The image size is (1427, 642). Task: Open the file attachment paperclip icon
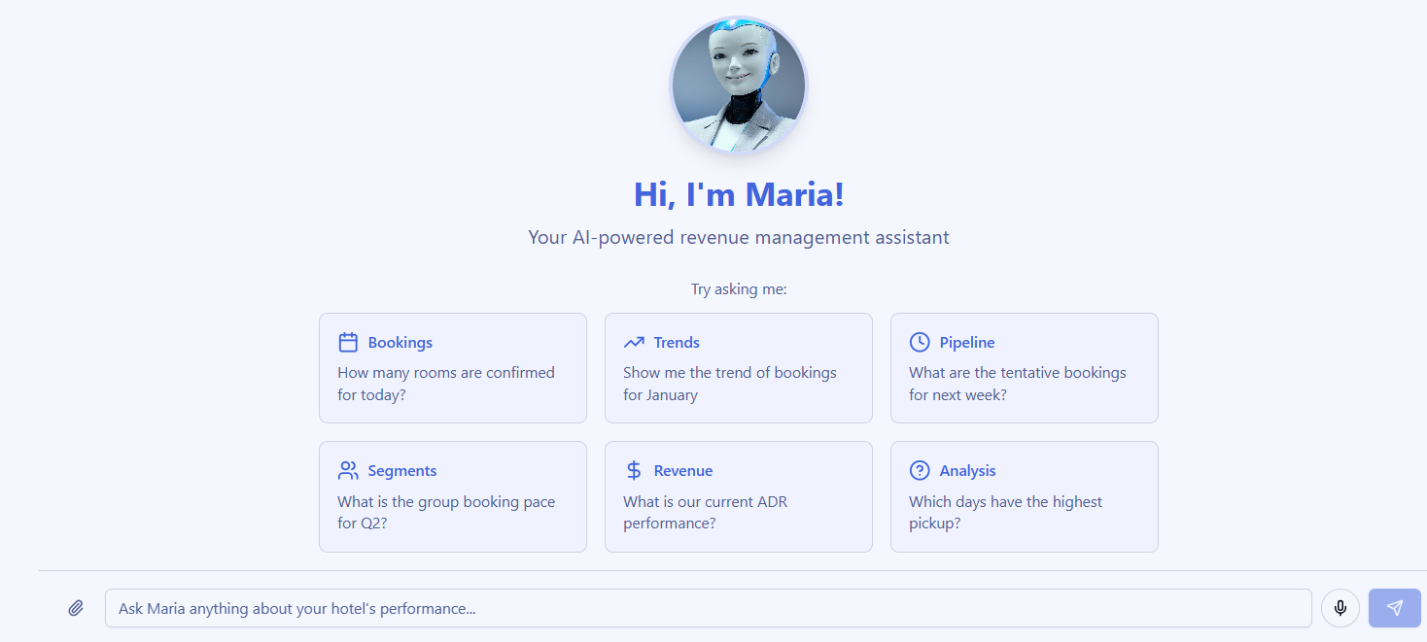pyautogui.click(x=76, y=607)
